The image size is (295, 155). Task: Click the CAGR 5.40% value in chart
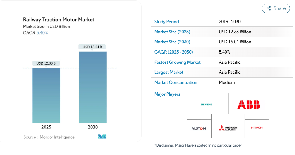(42, 33)
